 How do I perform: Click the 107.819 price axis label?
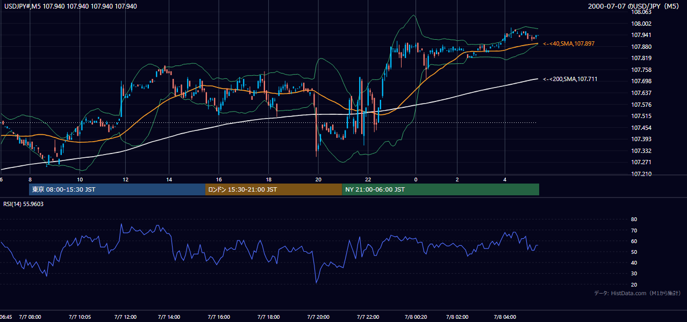pyautogui.click(x=641, y=58)
